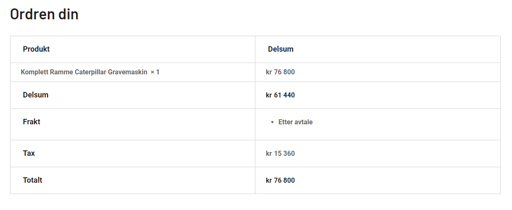Click the tax amount kr 15 360
Screen dimensions: 512x210
pyautogui.click(x=280, y=154)
